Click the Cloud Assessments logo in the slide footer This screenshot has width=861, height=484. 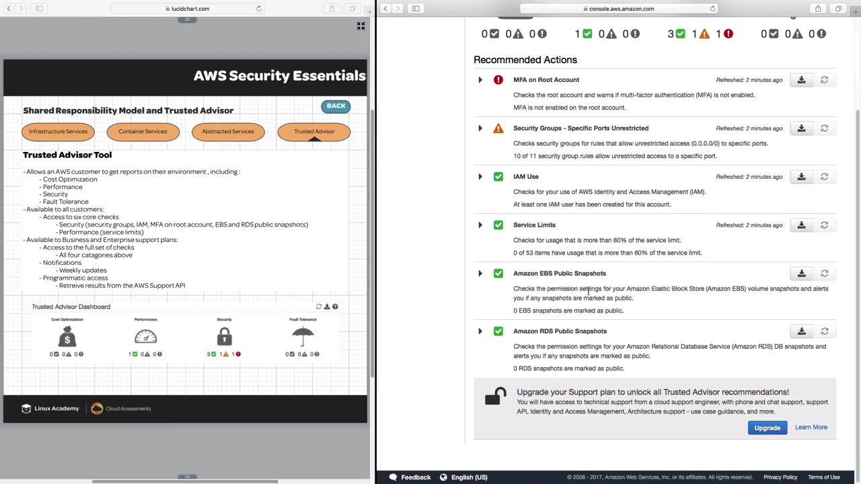(121, 409)
